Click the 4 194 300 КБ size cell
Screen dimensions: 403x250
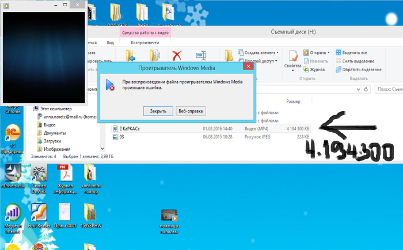[298, 129]
